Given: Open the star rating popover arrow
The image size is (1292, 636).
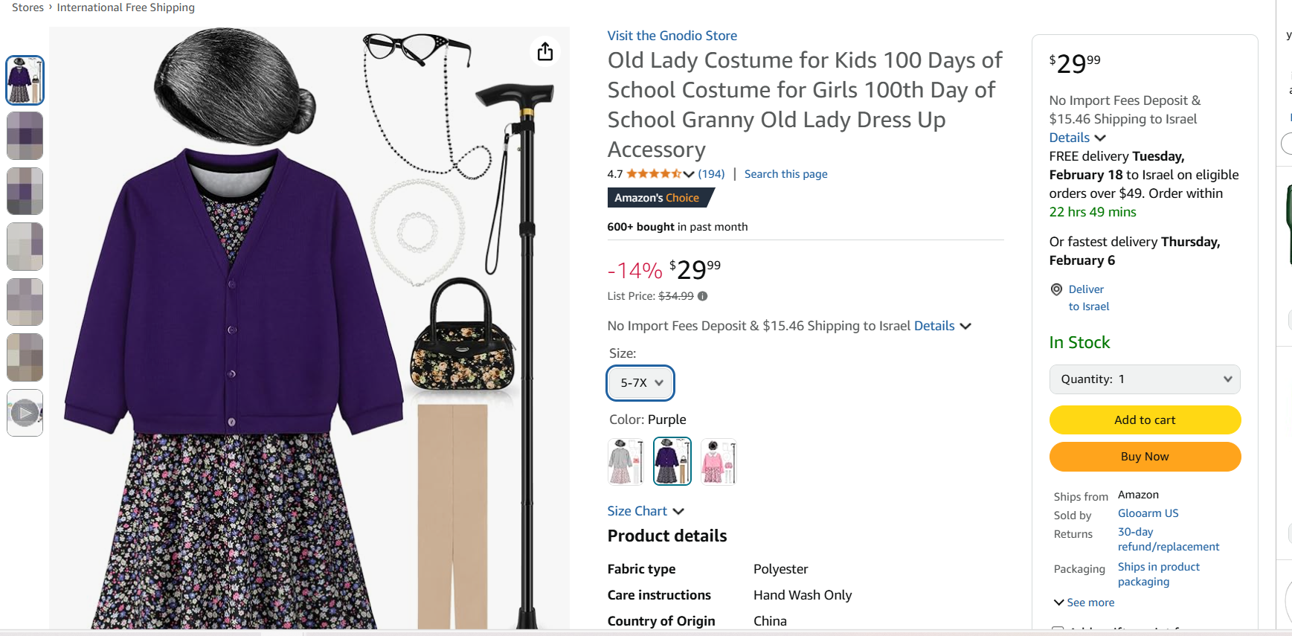Looking at the screenshot, I should point(689,174).
